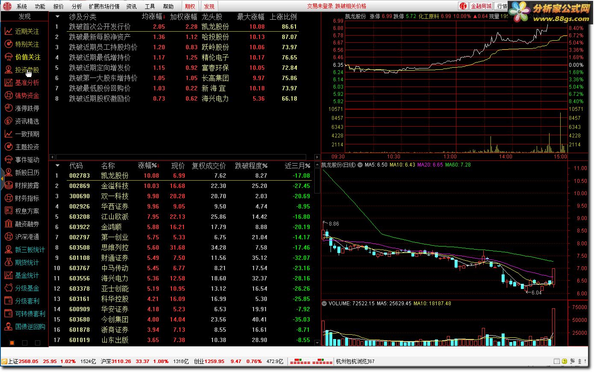Select 价值关注 in the sidebar

(22, 57)
